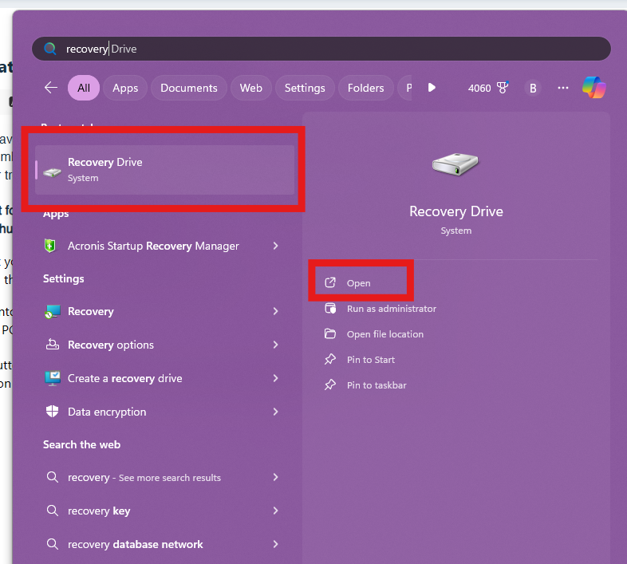Choose Open file location
The image size is (627, 564).
pyautogui.click(x=385, y=334)
